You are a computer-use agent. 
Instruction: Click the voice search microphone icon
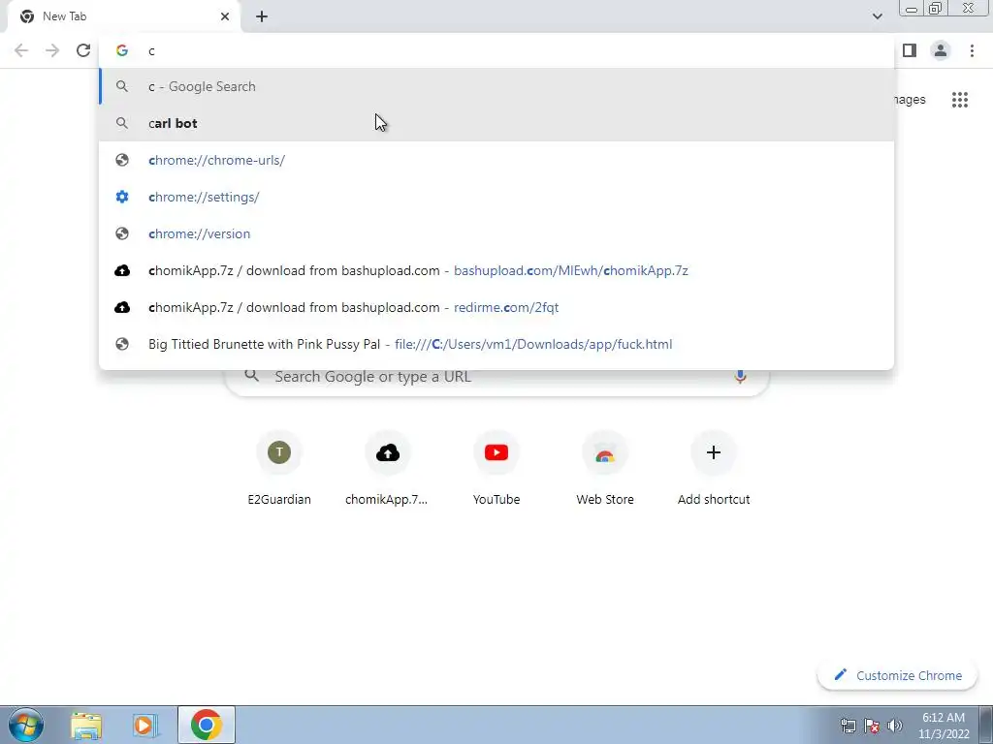pyautogui.click(x=740, y=377)
